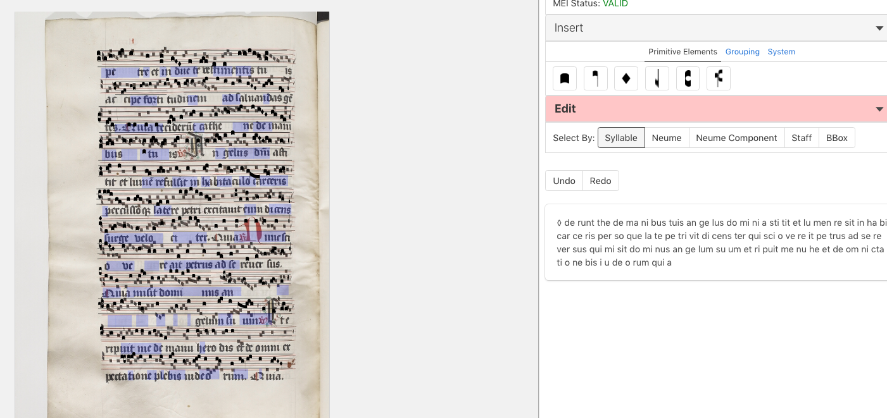Select the custos insert icon
Screen dimensions: 887x418
tap(657, 79)
